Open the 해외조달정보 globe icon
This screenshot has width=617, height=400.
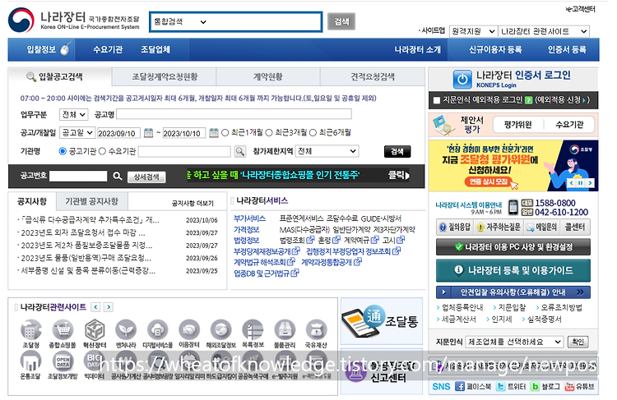pyautogui.click(x=220, y=329)
